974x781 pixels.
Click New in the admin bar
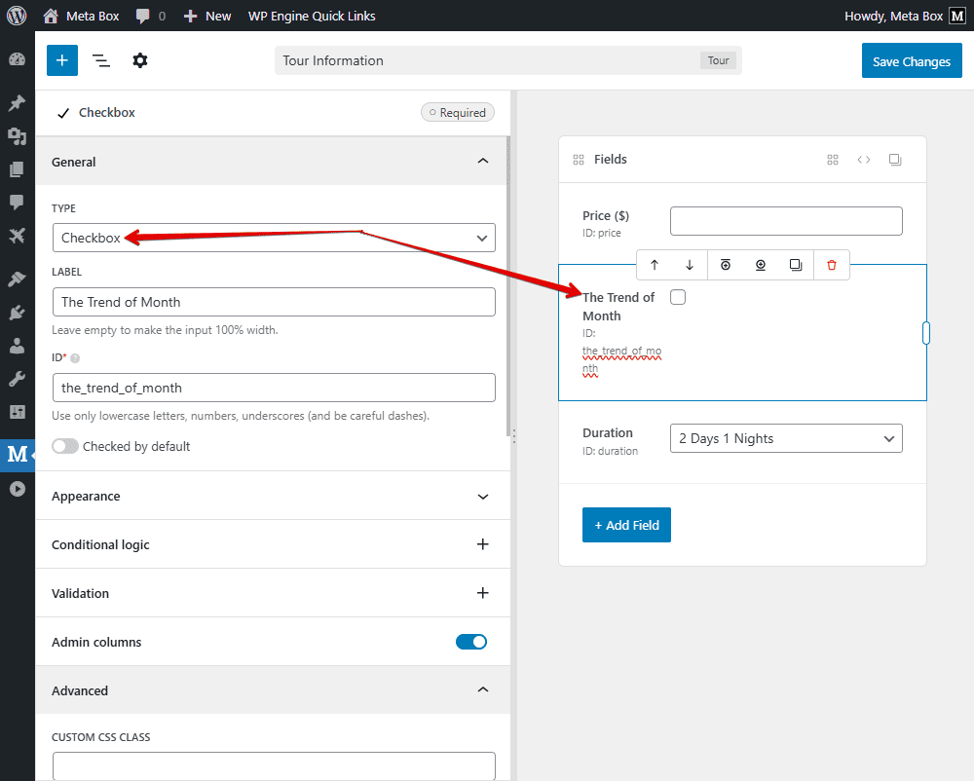pos(207,16)
